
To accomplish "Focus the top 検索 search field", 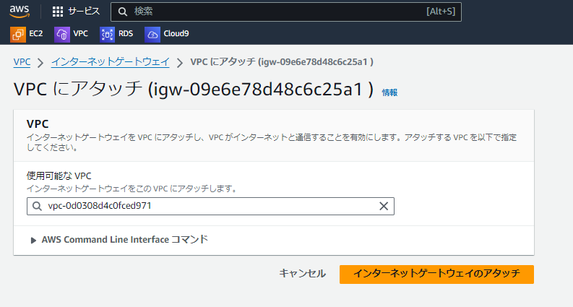I will click(x=285, y=12).
